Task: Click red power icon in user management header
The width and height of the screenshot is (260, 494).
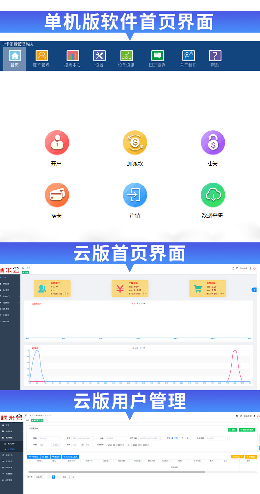Action: 258,416
